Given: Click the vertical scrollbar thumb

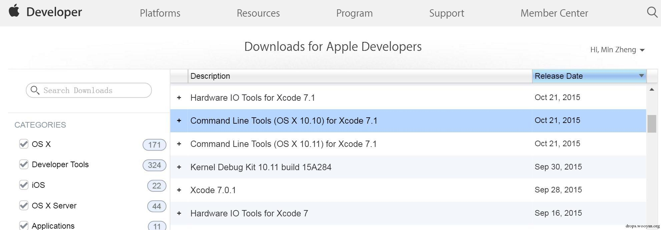Looking at the screenshot, I should click(x=652, y=124).
